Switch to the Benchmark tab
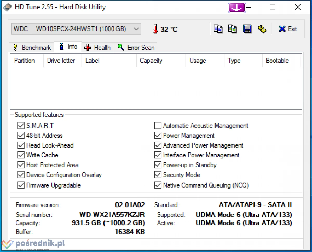The width and height of the screenshot is (312, 252). coord(32,48)
